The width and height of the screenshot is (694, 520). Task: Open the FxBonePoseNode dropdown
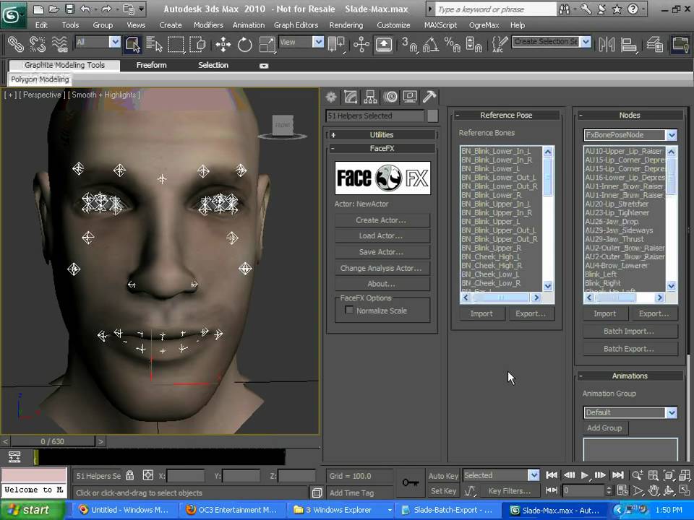tap(672, 135)
